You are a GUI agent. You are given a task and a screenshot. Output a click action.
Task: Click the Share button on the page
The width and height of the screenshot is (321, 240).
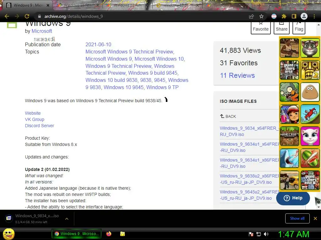click(282, 28)
